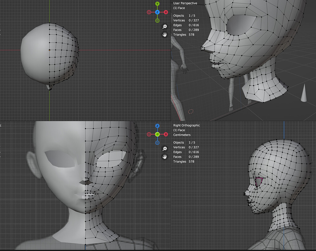Activate the Pan hand icon in the top-left viewport
The width and height of the screenshot is (316, 251).
point(165,34)
